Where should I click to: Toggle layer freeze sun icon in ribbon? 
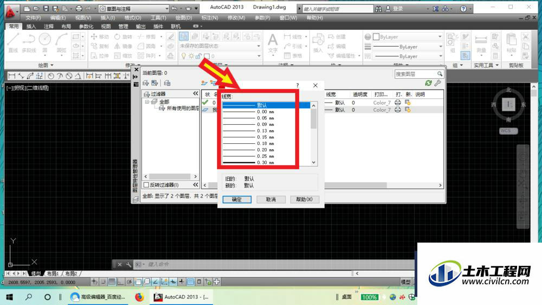pos(191,56)
